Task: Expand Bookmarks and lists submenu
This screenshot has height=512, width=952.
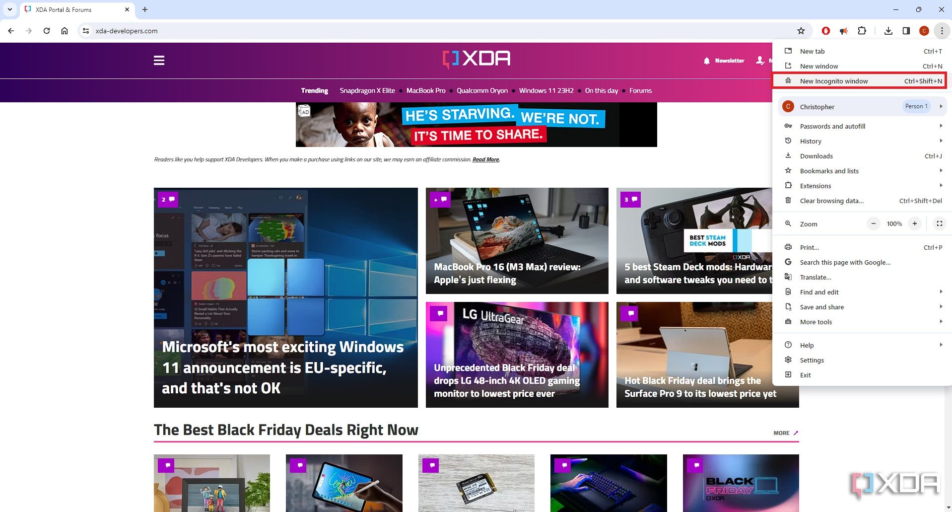Action: pyautogui.click(x=862, y=171)
